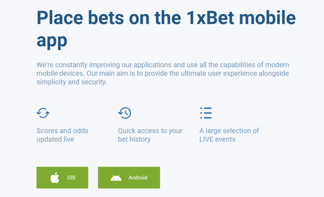
Task: Click the words 'simplicity and security' in the paragraph
Action: tap(72, 82)
